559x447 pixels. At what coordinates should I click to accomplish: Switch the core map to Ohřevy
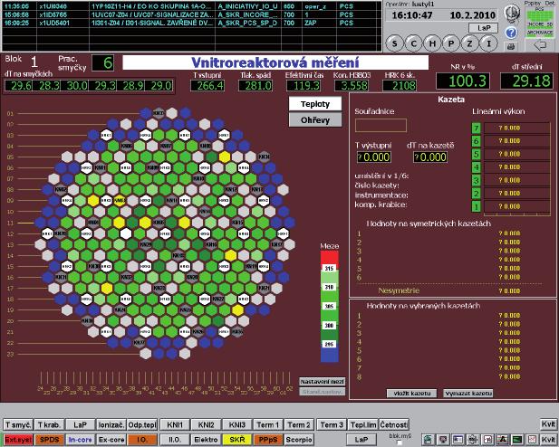[315, 120]
